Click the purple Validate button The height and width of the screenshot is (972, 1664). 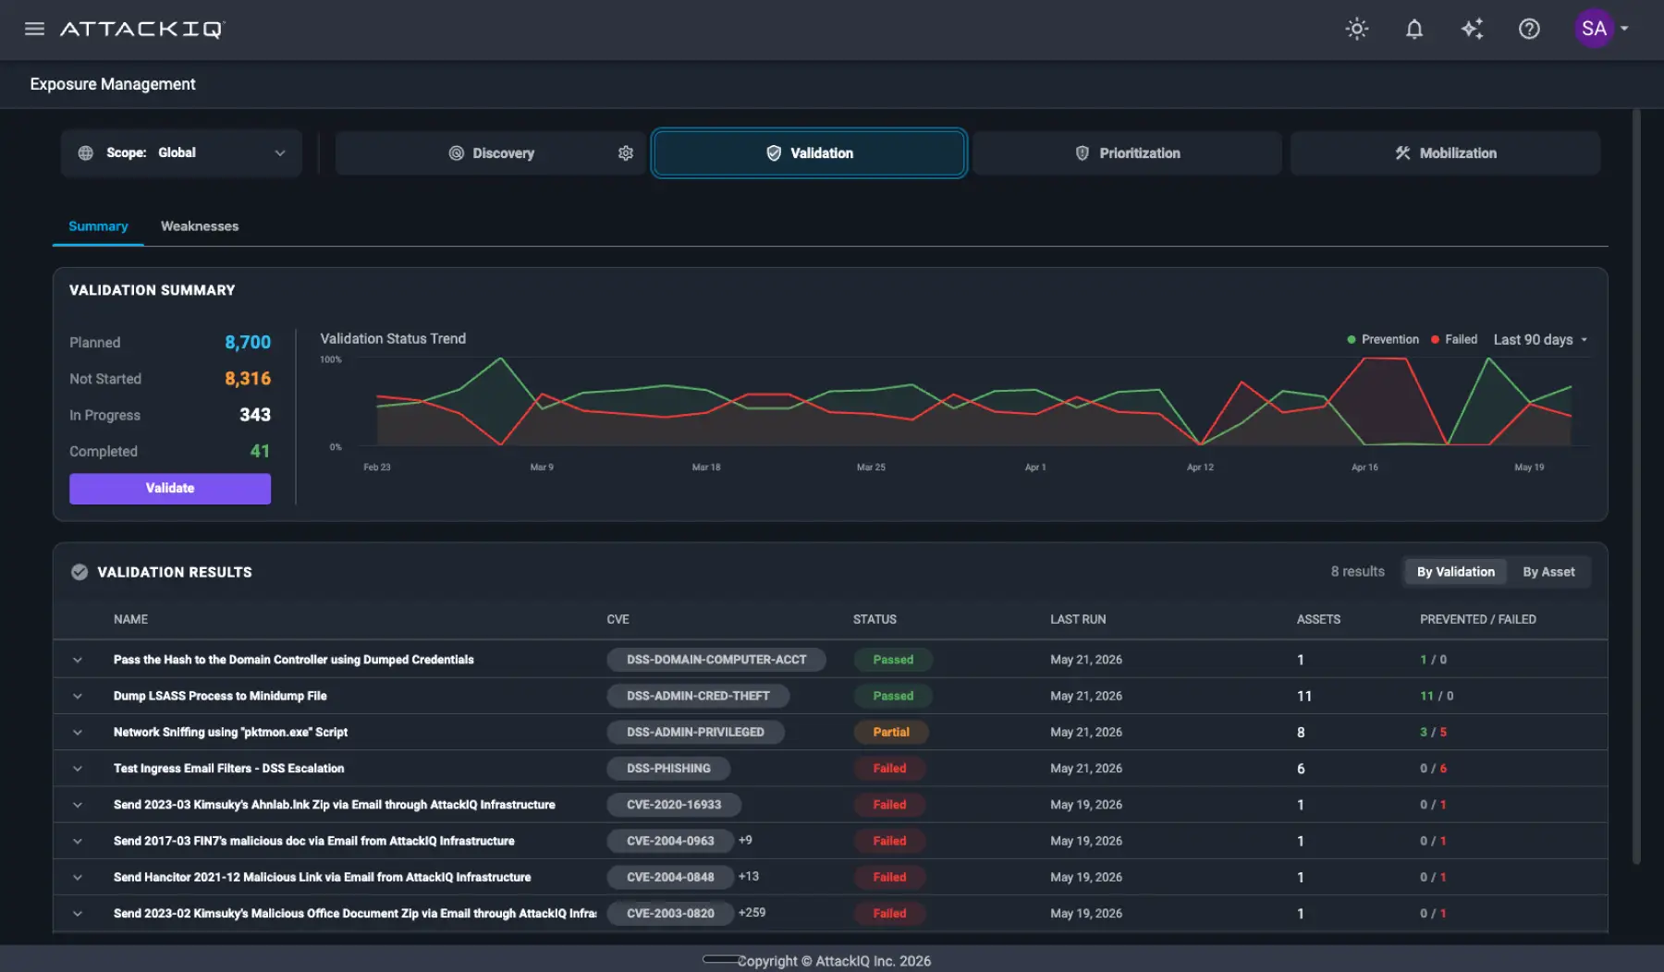170,488
